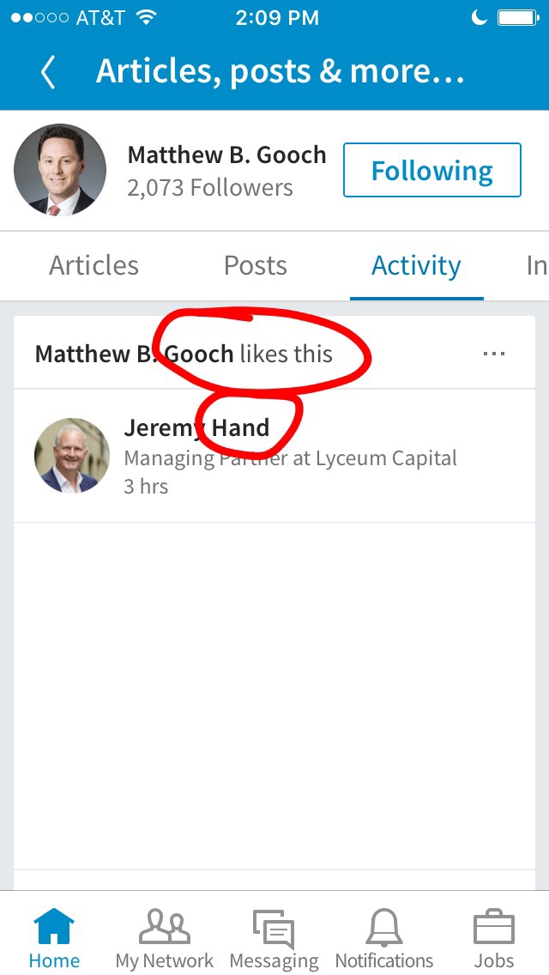Viewport: 549px width, 975px height.
Task: Tap the battery status icon
Action: point(518,17)
